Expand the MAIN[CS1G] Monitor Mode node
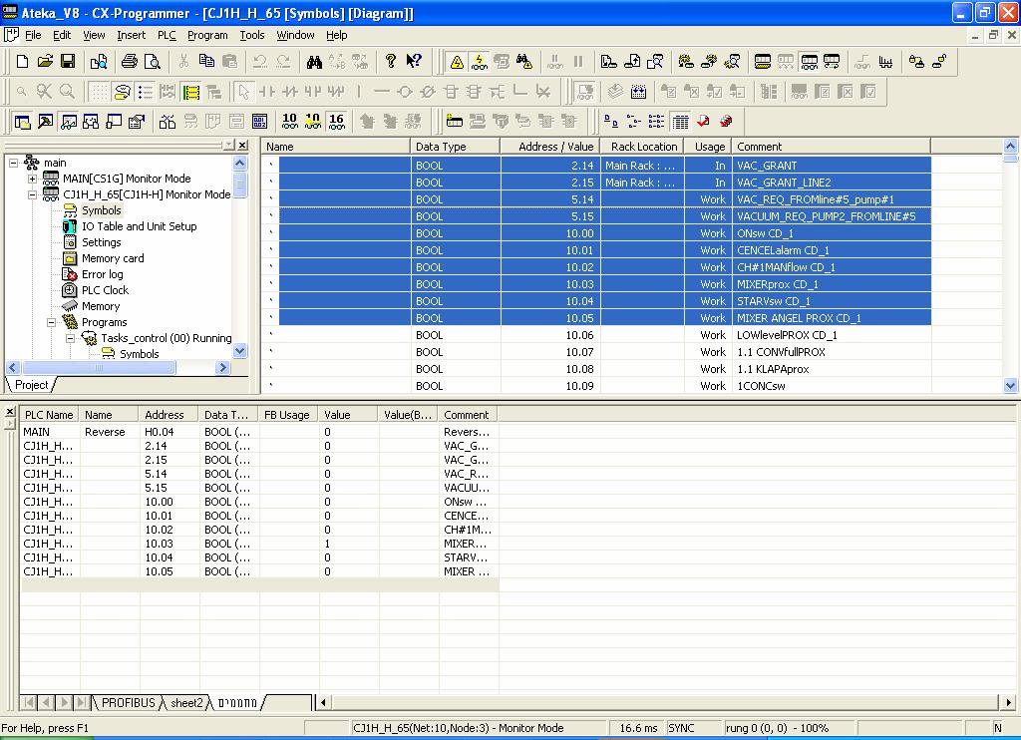 (32, 179)
